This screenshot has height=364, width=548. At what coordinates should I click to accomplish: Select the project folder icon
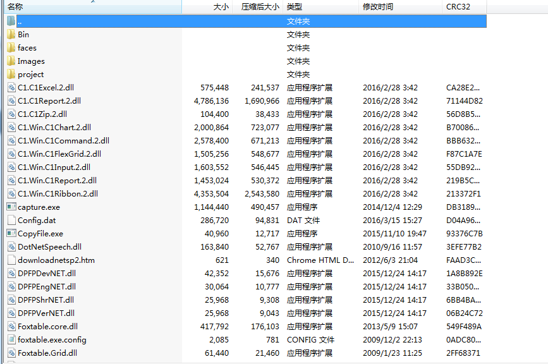pyautogui.click(x=11, y=75)
